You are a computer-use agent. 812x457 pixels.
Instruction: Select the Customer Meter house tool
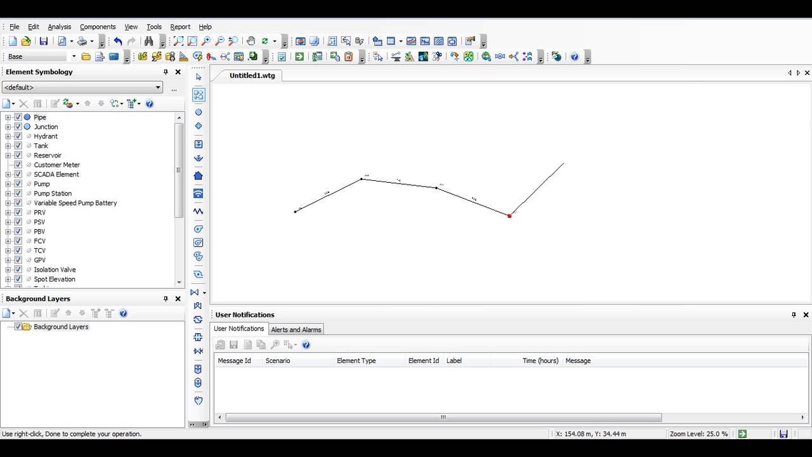click(199, 176)
